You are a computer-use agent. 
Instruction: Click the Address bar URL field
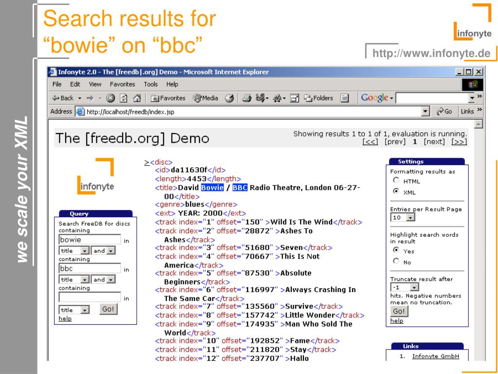pyautogui.click(x=253, y=112)
